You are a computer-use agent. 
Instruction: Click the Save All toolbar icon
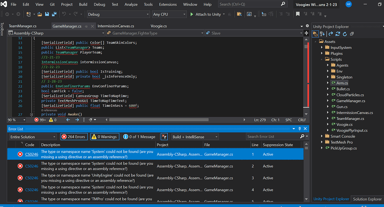click(54, 14)
